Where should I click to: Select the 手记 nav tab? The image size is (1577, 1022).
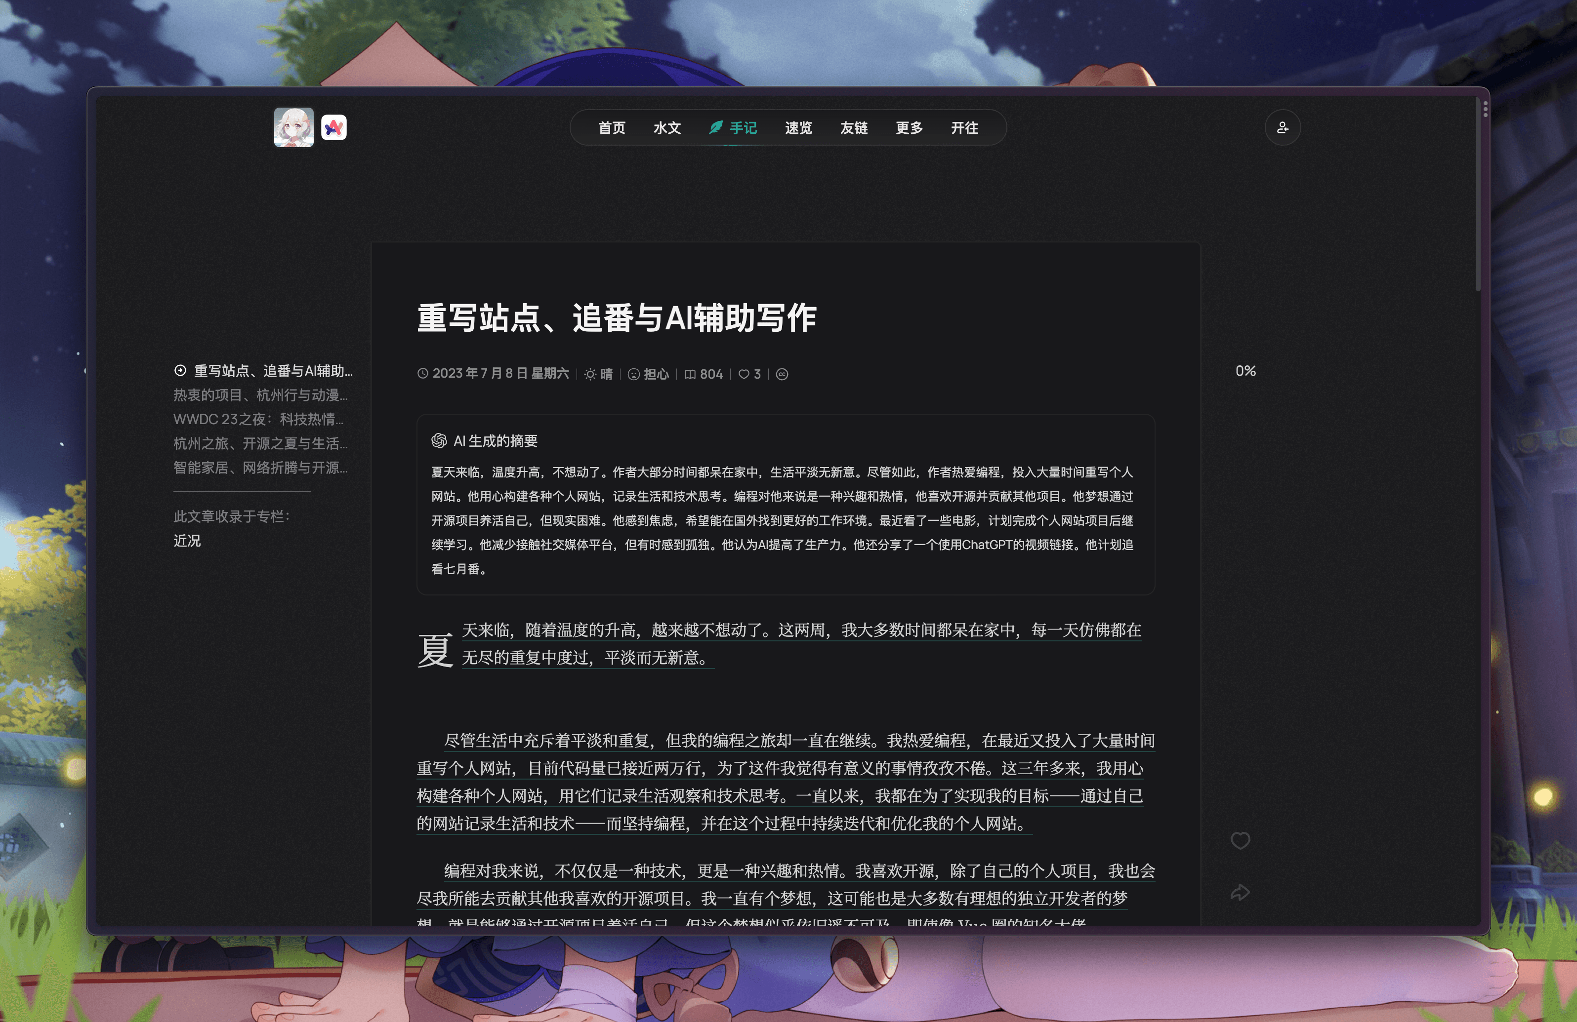coord(733,128)
